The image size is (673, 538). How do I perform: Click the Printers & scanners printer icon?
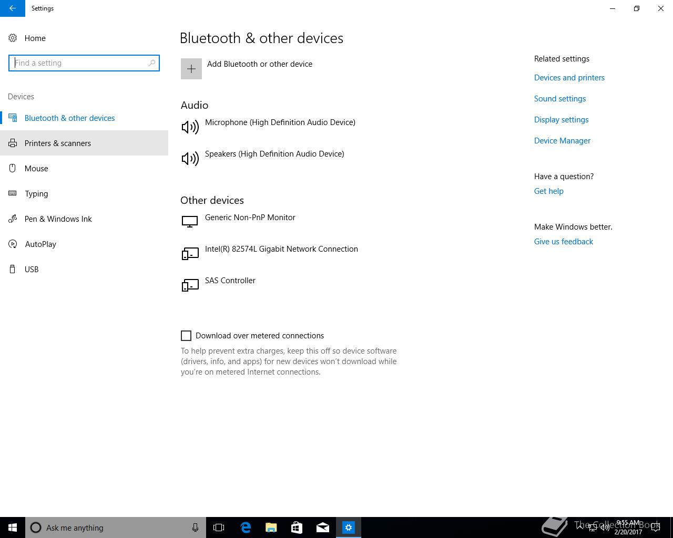[x=13, y=143]
